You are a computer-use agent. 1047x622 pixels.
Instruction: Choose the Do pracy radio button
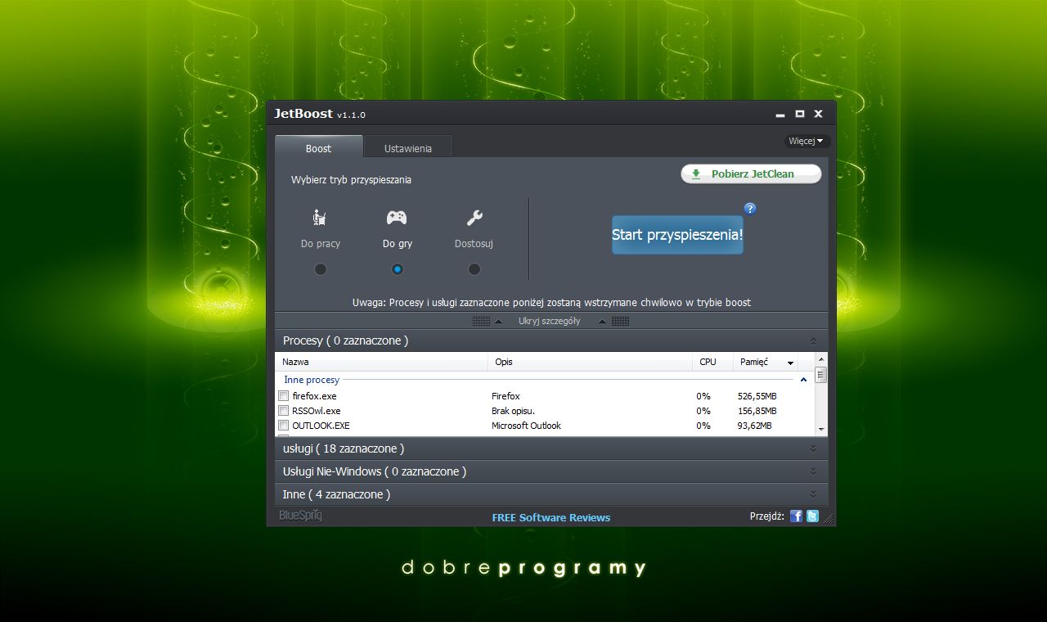click(321, 269)
